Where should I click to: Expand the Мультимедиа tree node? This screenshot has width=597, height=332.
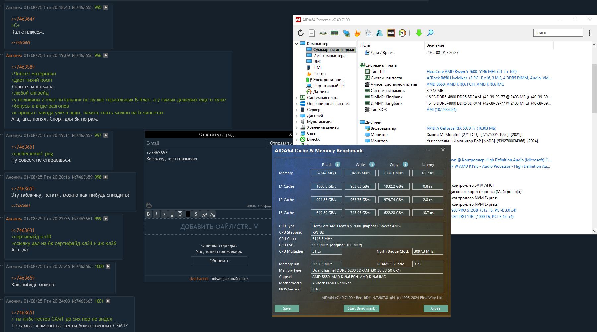[297, 122]
